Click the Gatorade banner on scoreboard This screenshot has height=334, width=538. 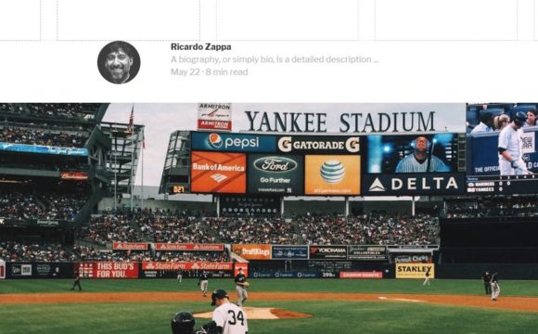click(x=318, y=145)
